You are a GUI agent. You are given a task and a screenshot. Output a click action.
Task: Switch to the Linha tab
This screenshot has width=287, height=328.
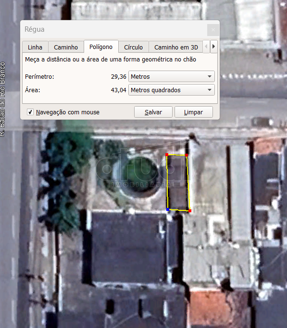(35, 47)
